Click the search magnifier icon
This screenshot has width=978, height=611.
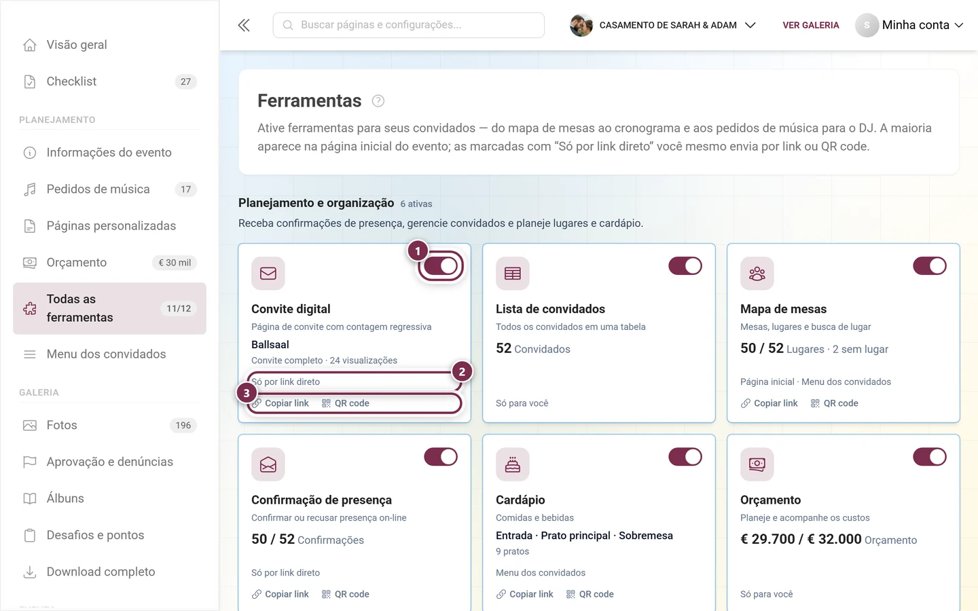[288, 25]
